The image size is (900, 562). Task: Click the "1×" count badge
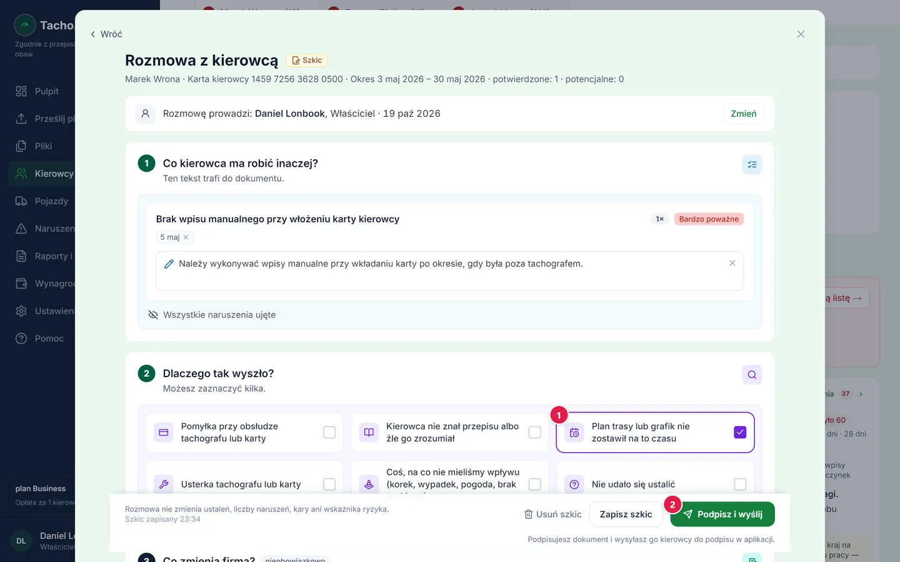point(659,219)
